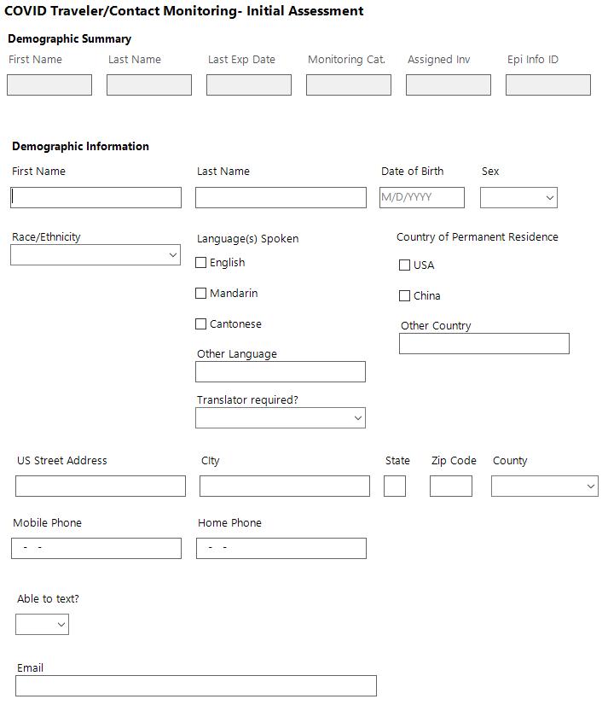Click the First Name input under Demographic Information
The width and height of the screenshot is (608, 705).
[x=96, y=198]
